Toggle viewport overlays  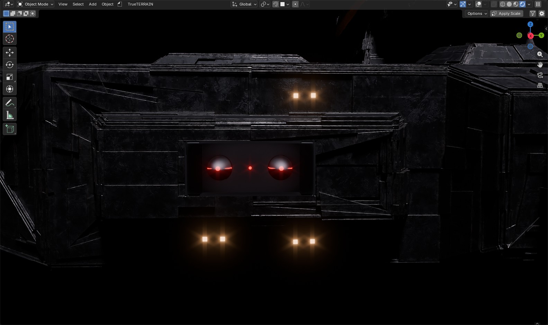coord(478,4)
